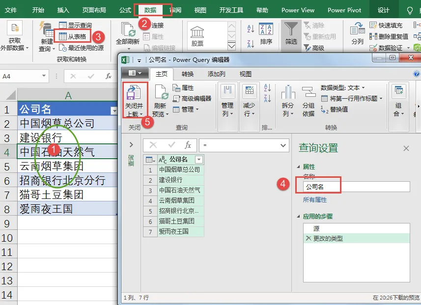Click 云南烟草集团 in Power Query preview
The height and width of the screenshot is (305, 421).
[181, 200]
